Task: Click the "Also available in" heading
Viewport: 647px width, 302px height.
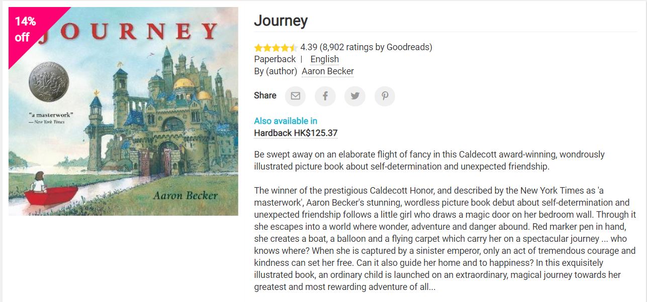Action: pyautogui.click(x=286, y=121)
